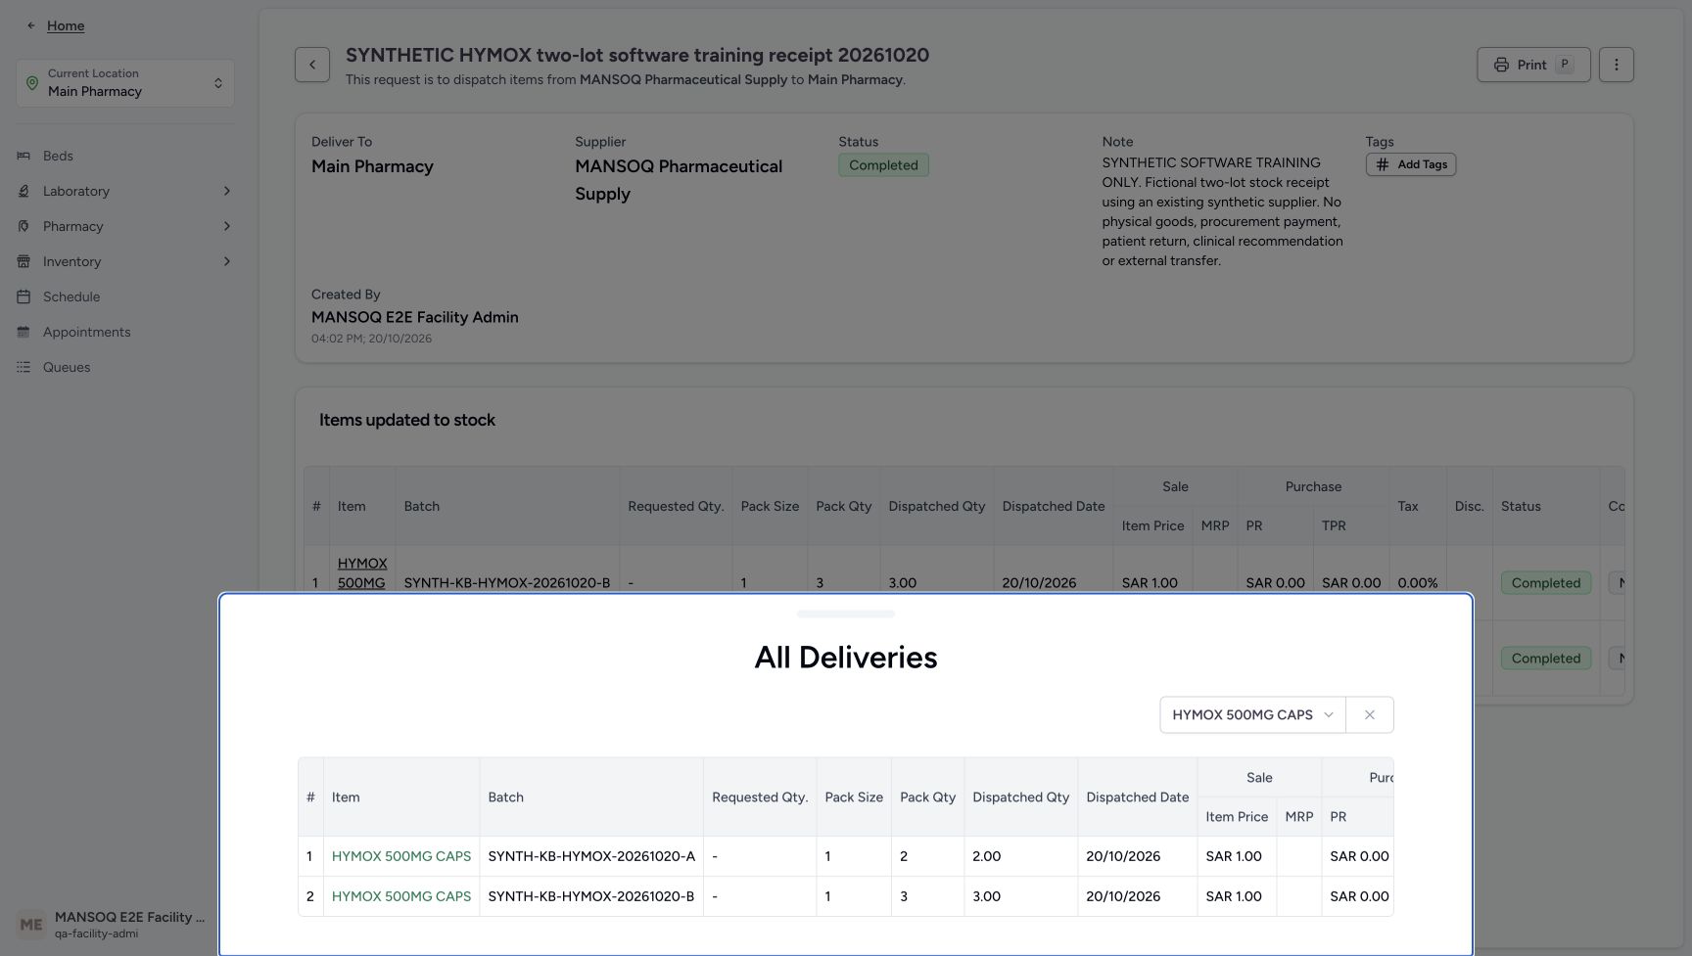Image resolution: width=1692 pixels, height=956 pixels.
Task: Click the ME user avatar
Action: (31, 925)
